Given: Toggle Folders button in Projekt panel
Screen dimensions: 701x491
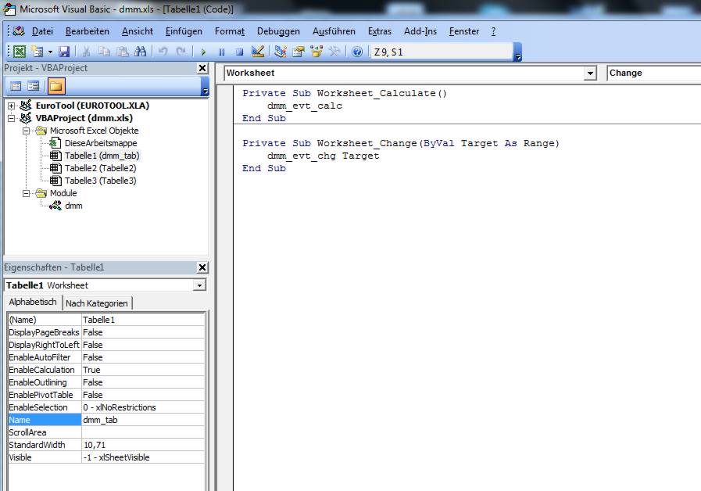Looking at the screenshot, I should [56, 86].
